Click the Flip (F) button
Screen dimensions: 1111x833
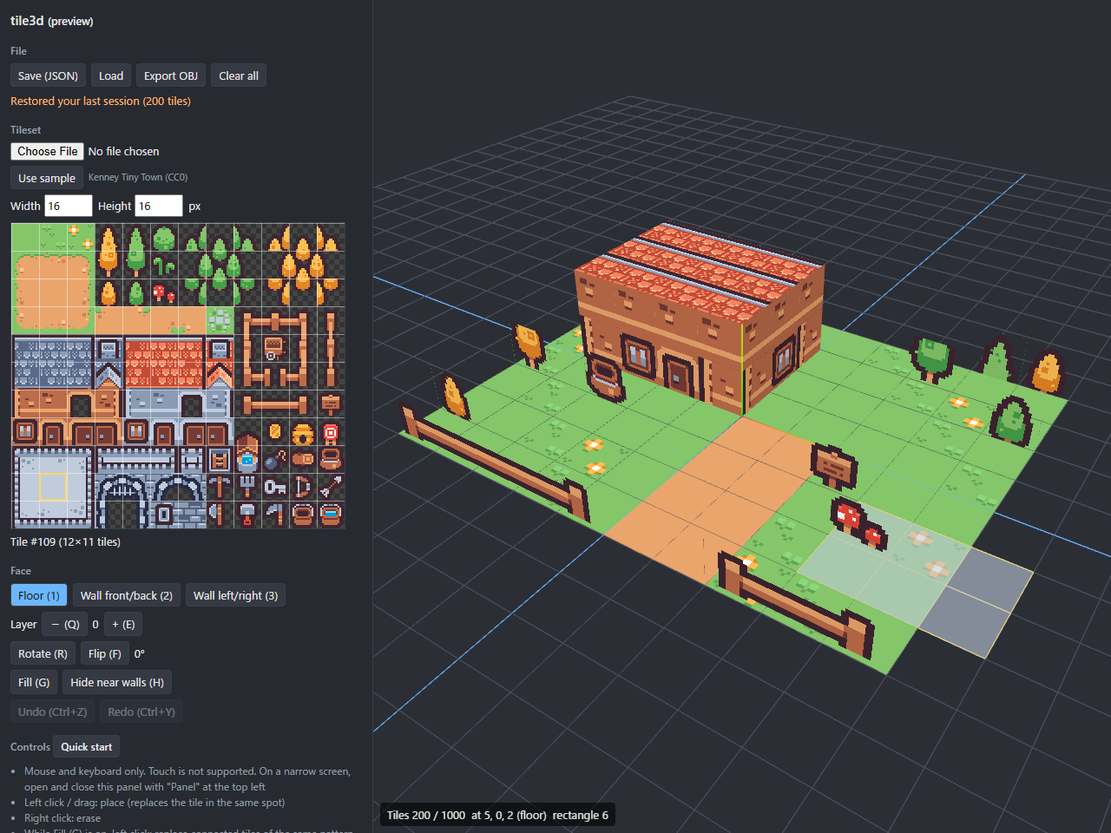tap(105, 653)
